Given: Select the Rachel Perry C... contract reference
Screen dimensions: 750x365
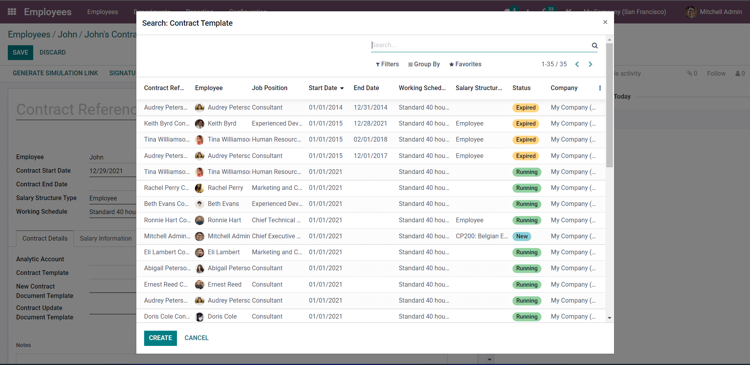Looking at the screenshot, I should pos(167,188).
